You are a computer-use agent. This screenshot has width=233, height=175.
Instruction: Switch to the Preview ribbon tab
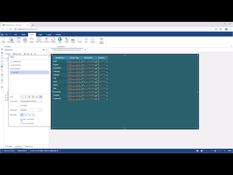(58, 35)
